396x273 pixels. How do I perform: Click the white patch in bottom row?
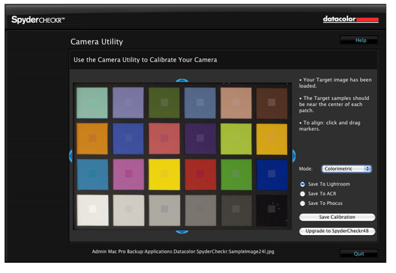coord(93,210)
